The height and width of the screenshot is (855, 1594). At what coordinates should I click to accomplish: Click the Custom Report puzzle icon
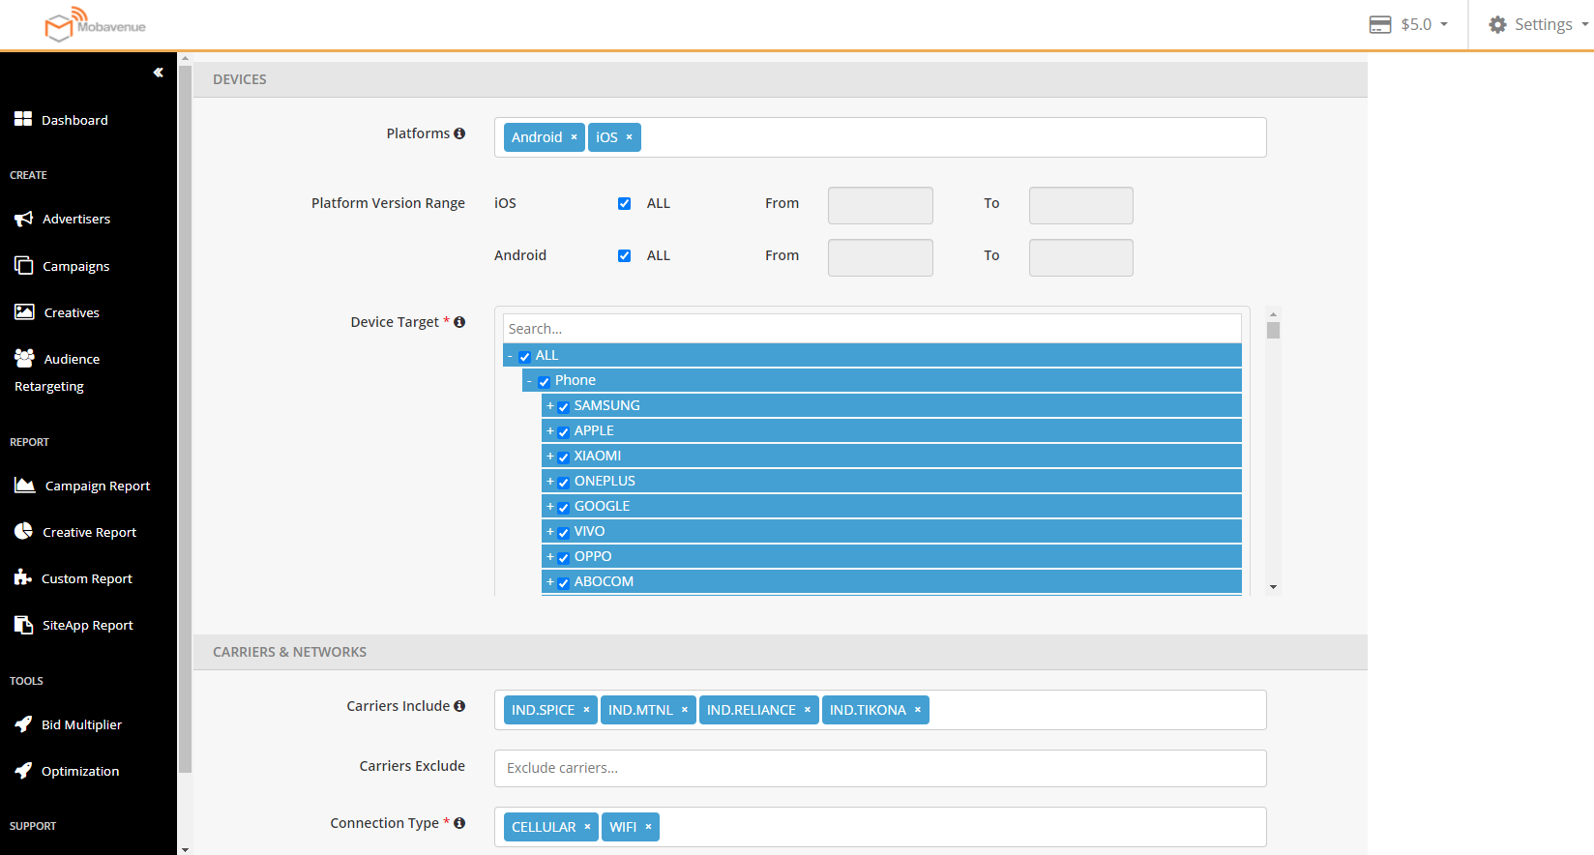(x=23, y=577)
